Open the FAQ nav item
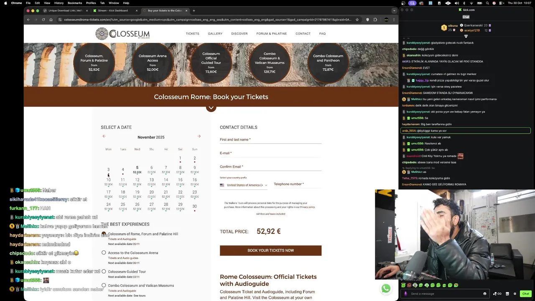 [322, 33]
